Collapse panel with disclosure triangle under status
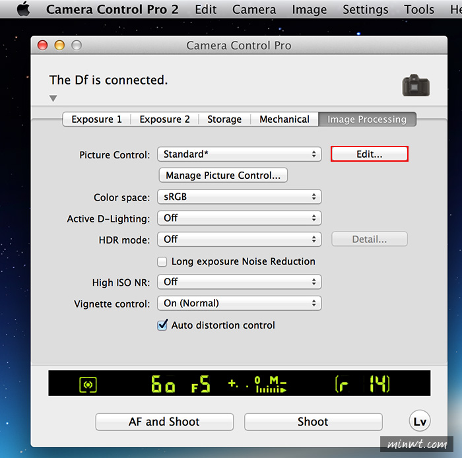Viewport: 462px width, 458px height. tap(53, 98)
